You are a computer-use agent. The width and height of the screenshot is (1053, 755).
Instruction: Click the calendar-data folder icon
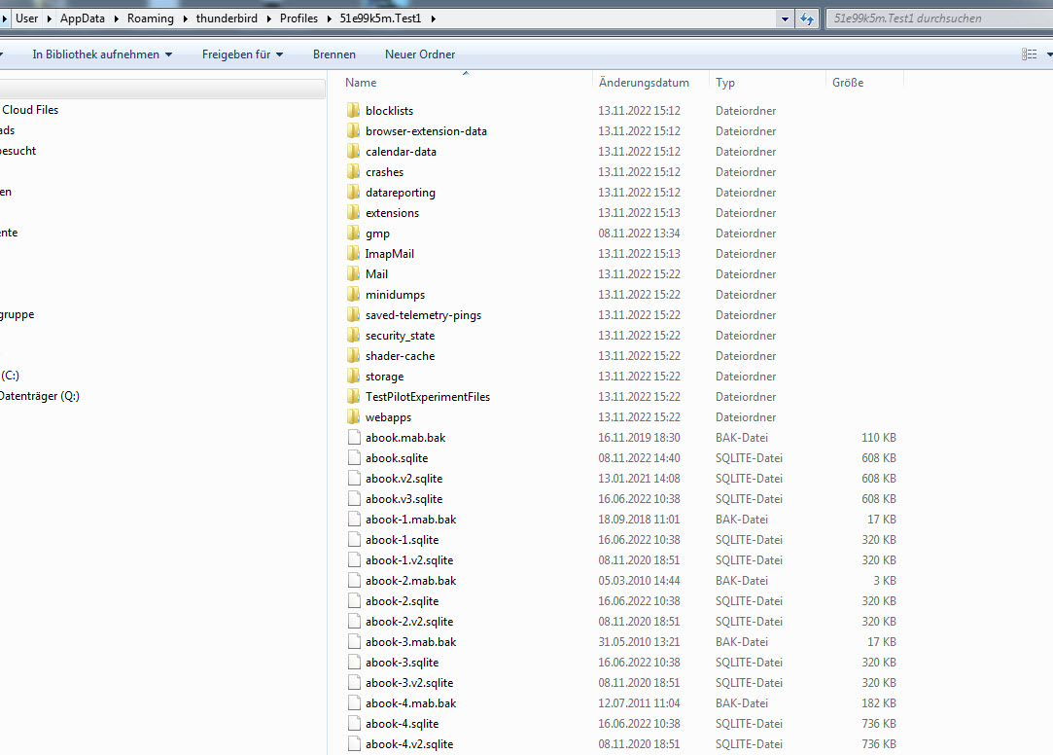point(353,151)
